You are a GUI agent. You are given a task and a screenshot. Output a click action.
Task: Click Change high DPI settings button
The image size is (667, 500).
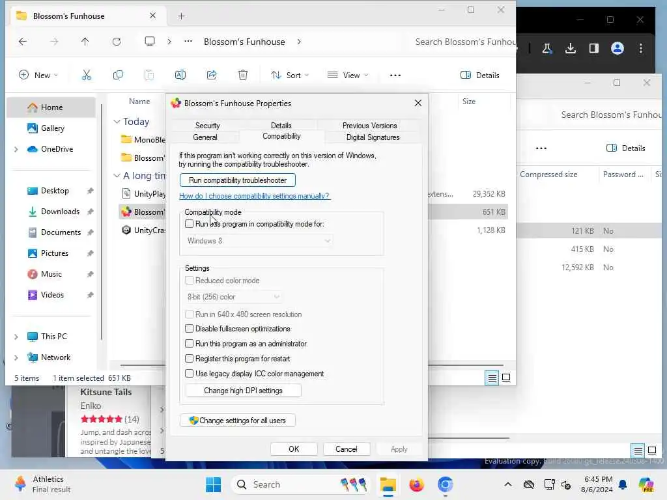pyautogui.click(x=244, y=391)
